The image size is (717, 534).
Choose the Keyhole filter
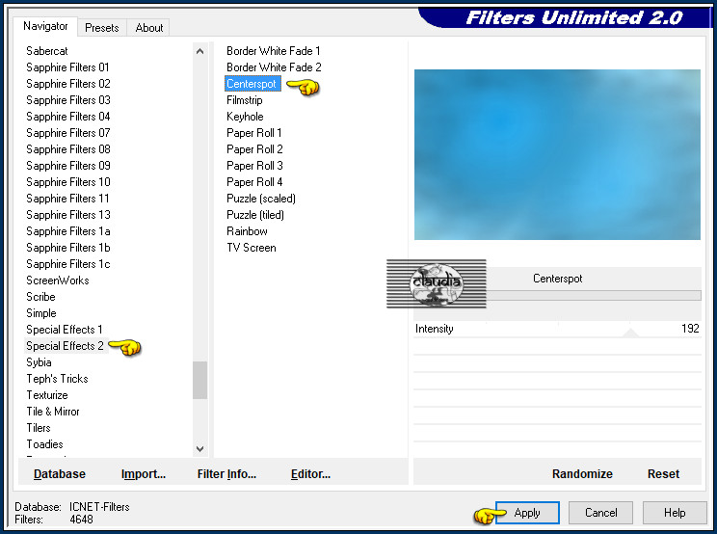(x=245, y=117)
